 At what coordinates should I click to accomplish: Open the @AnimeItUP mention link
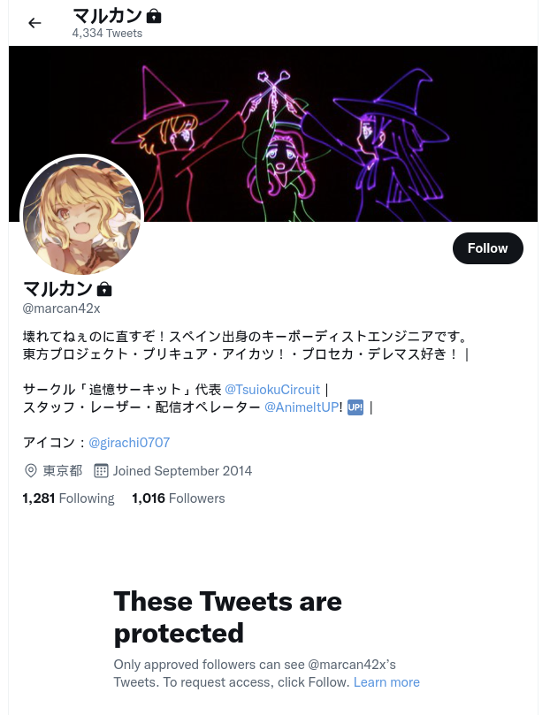coord(302,407)
